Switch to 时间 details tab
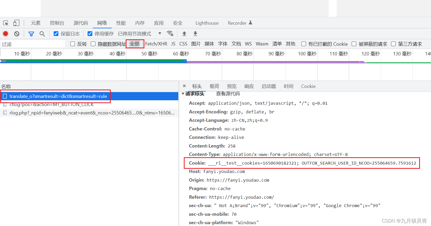Image resolution: width=431 pixels, height=226 pixels. (288, 86)
